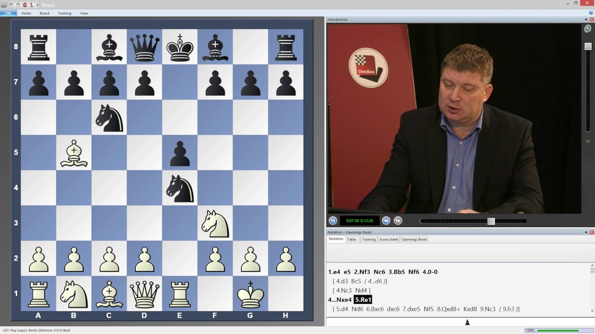Adjust the vertical volume slider beside the video
Image resolution: width=595 pixels, height=334 pixels.
point(588,46)
